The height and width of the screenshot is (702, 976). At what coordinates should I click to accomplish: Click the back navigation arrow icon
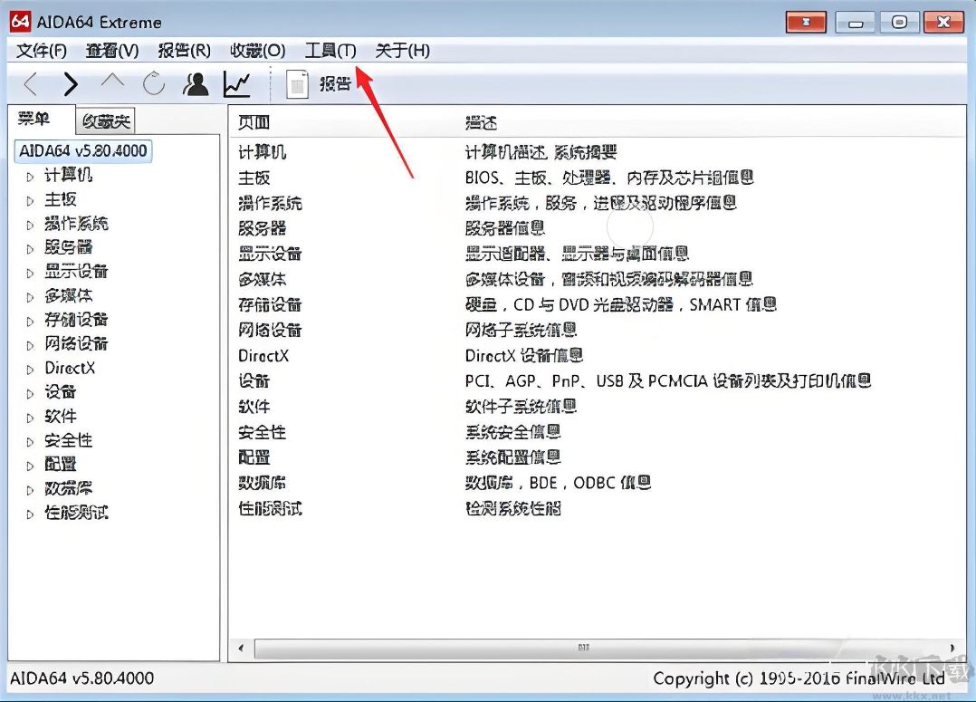pyautogui.click(x=28, y=83)
